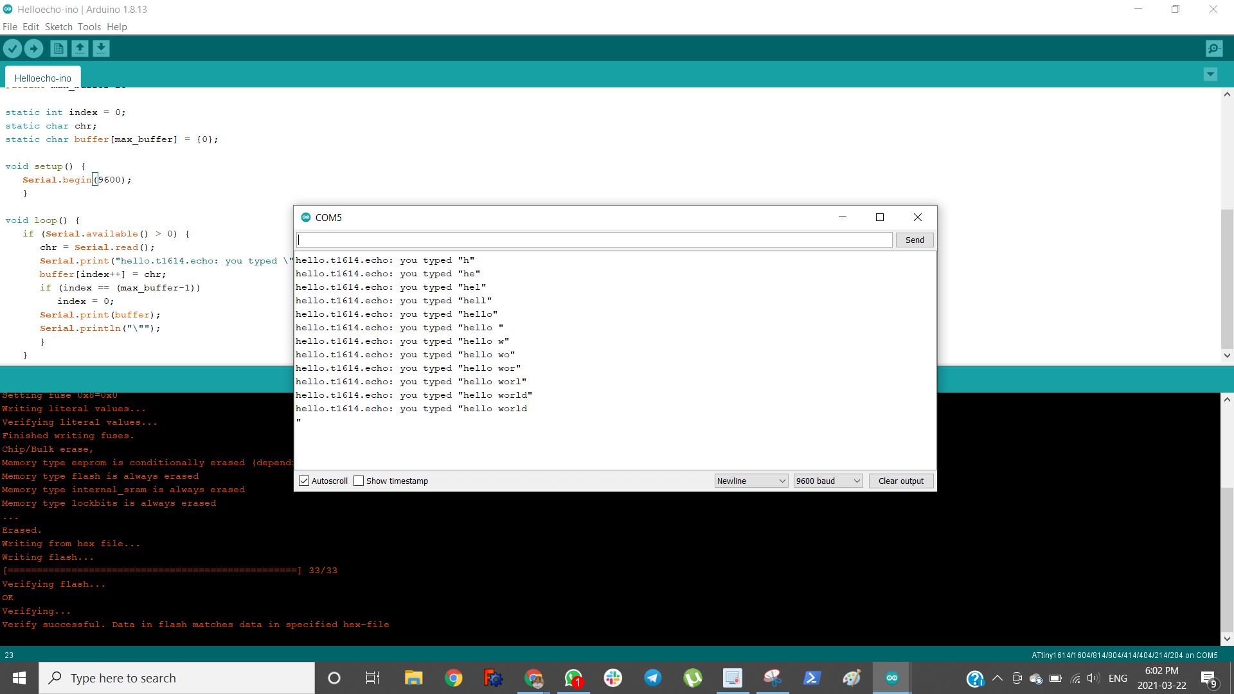Expand hidden system tray icons chevron
The image size is (1234, 694).
[x=997, y=678]
